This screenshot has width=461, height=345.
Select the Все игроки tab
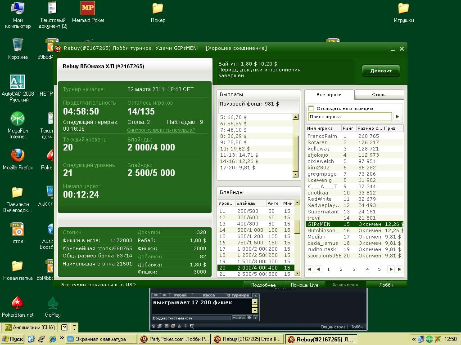click(x=329, y=95)
